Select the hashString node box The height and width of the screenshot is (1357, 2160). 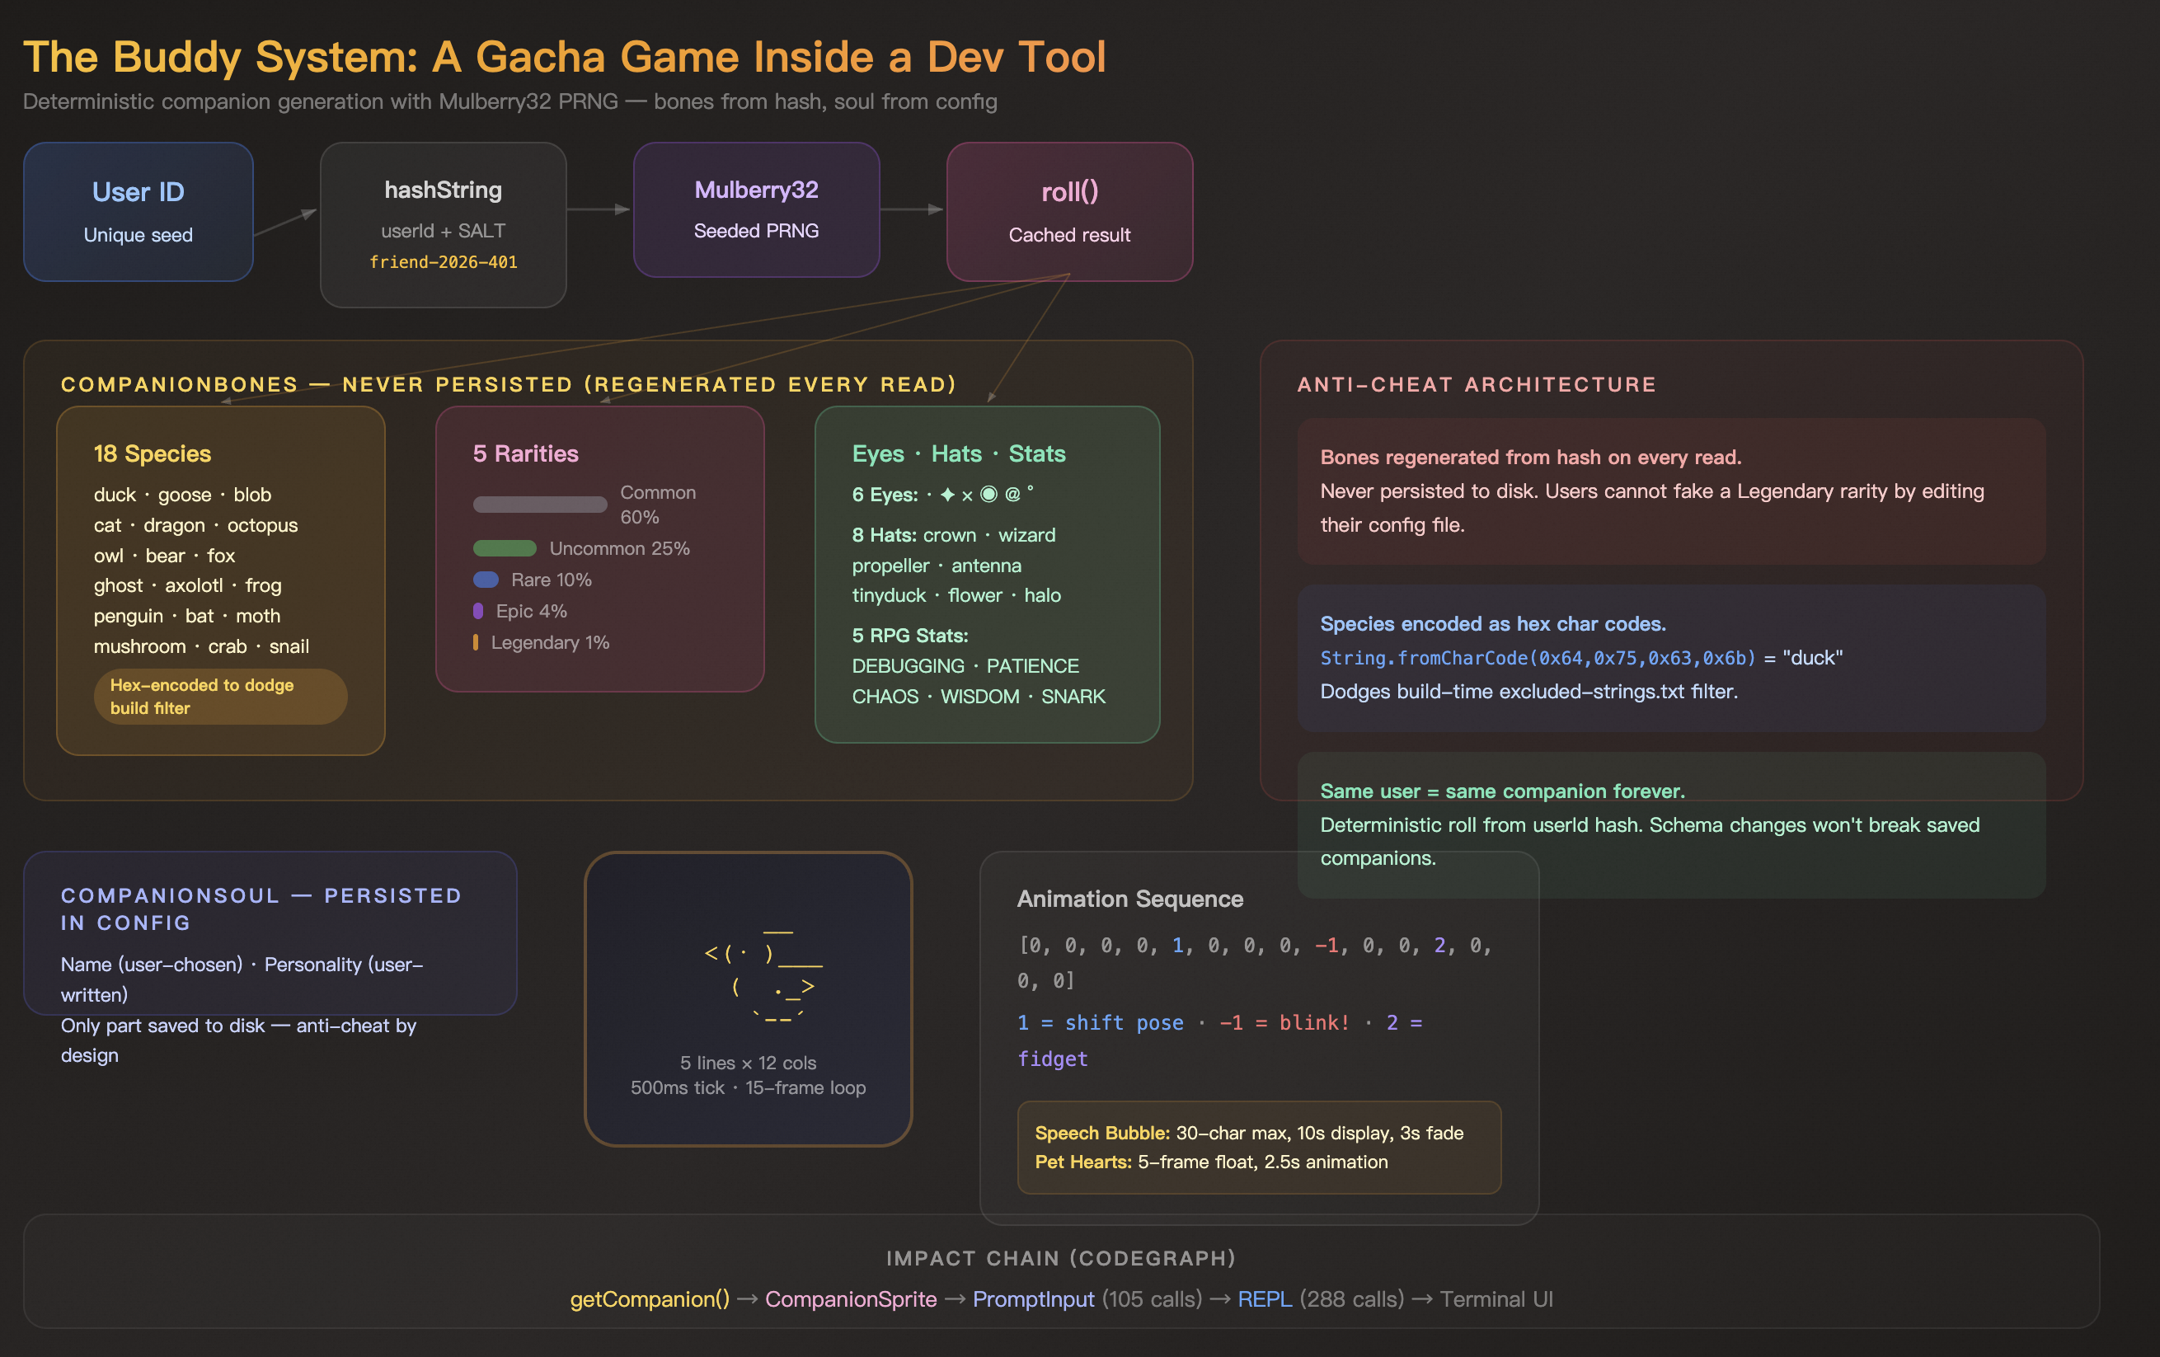443,224
